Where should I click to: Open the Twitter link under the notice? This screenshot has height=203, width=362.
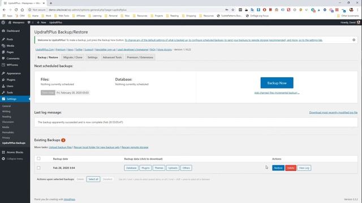coord(79,50)
